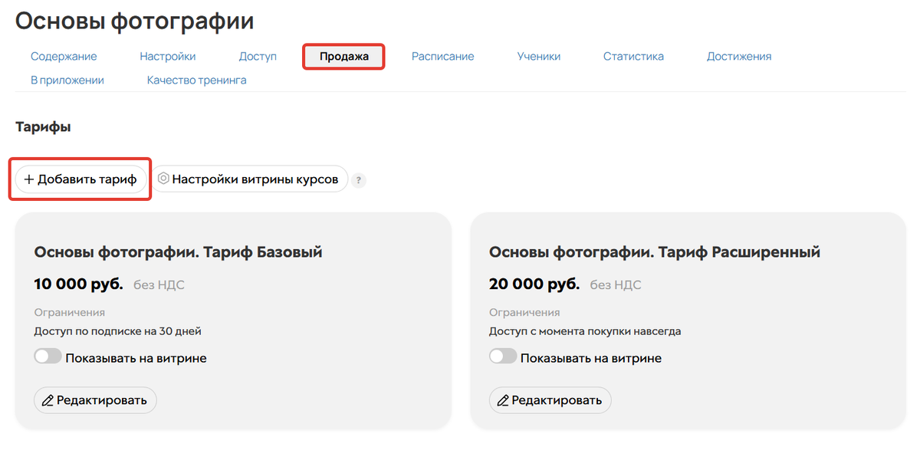Toggle Показывать на витрине for Тариф Базовый
Image resolution: width=920 pixels, height=470 pixels.
pos(48,357)
